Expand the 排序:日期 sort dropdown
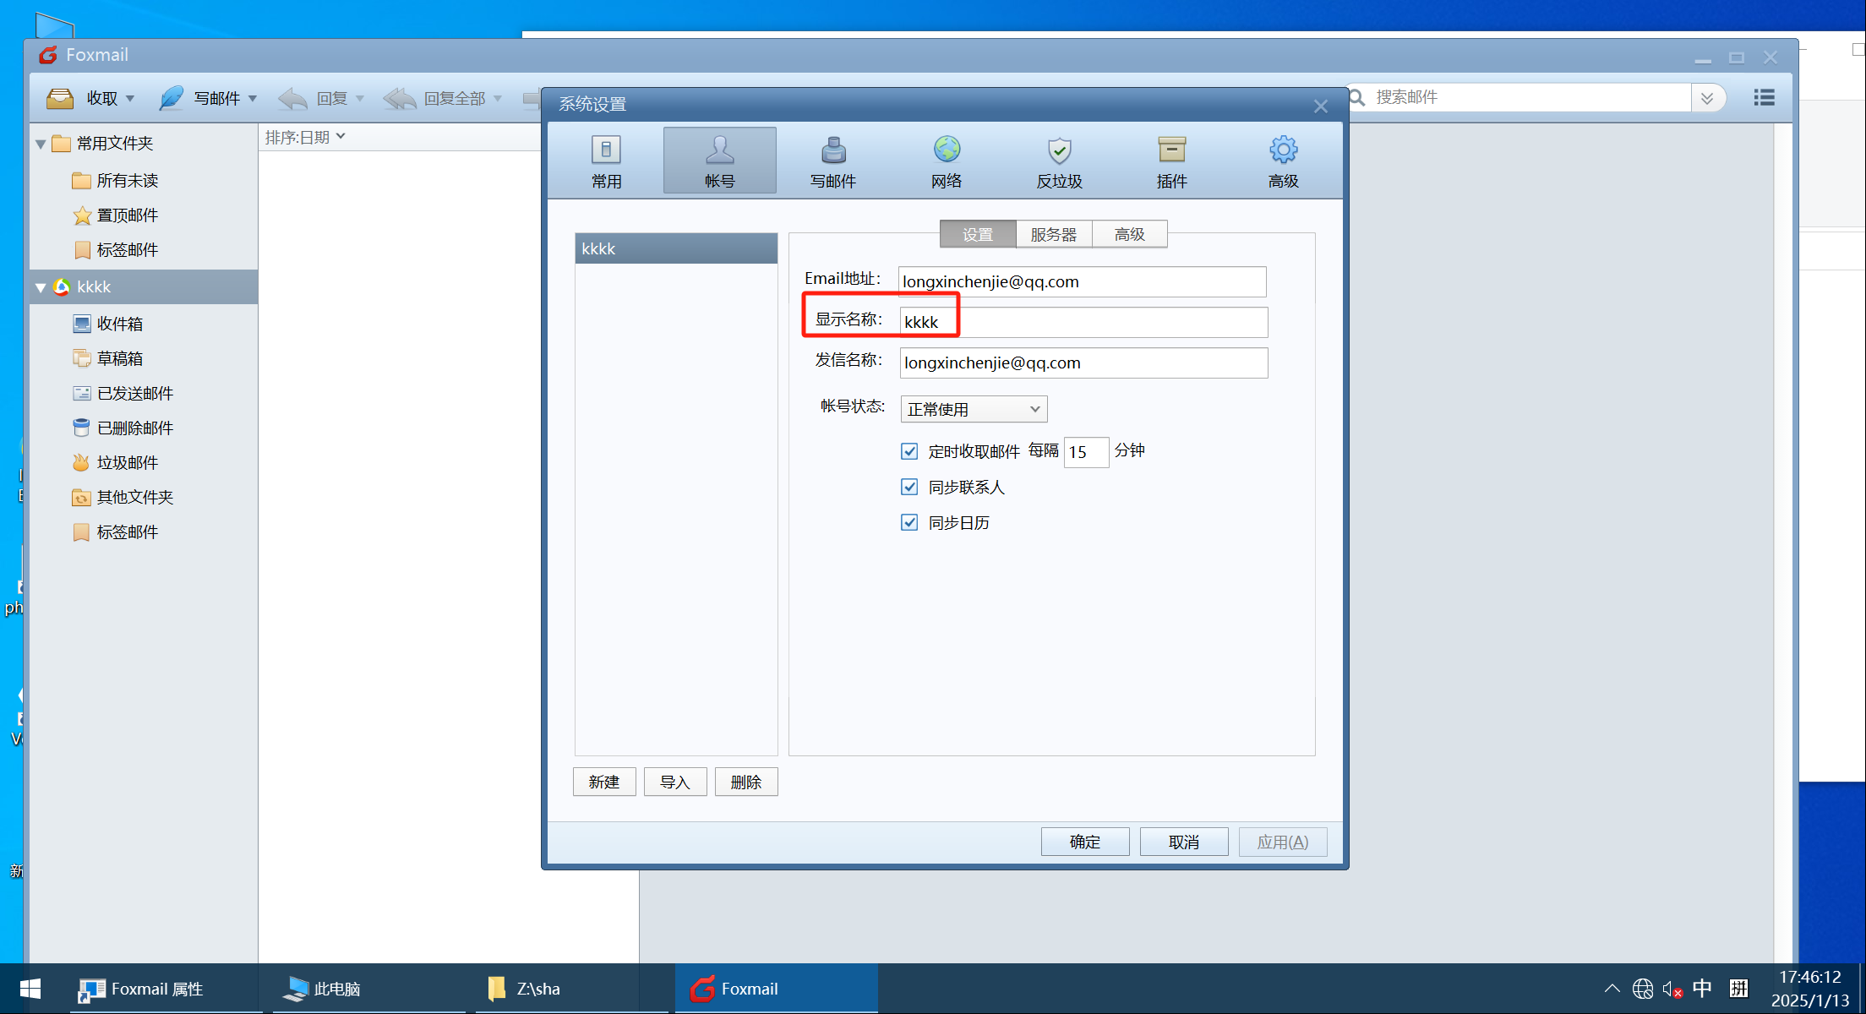1866x1014 pixels. [x=305, y=137]
